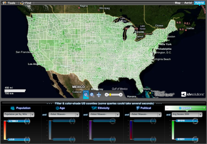Click the purple Ethnicity color bar
Image resolution: width=207 pixels, height=144 pixels.
pos(90,130)
